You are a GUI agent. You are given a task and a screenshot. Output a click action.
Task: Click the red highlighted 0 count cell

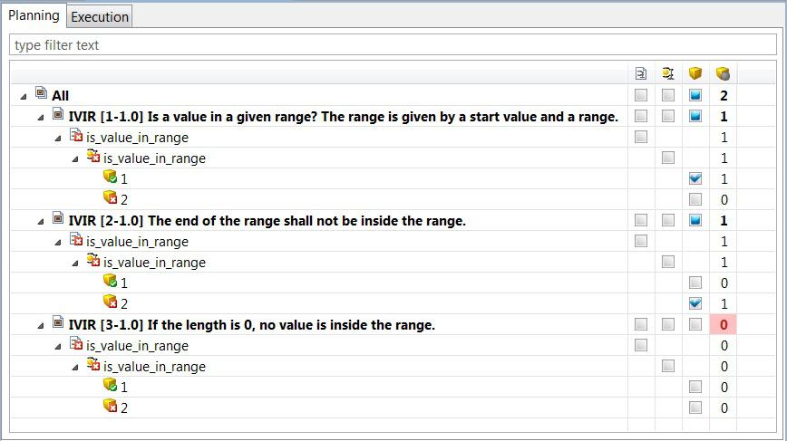point(724,325)
